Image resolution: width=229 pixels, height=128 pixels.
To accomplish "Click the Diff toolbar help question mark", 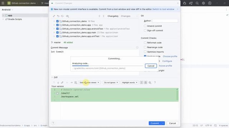I will [155, 82].
